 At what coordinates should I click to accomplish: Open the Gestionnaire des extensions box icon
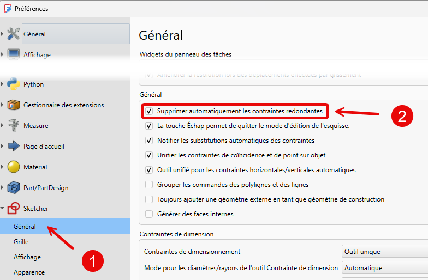click(x=14, y=105)
